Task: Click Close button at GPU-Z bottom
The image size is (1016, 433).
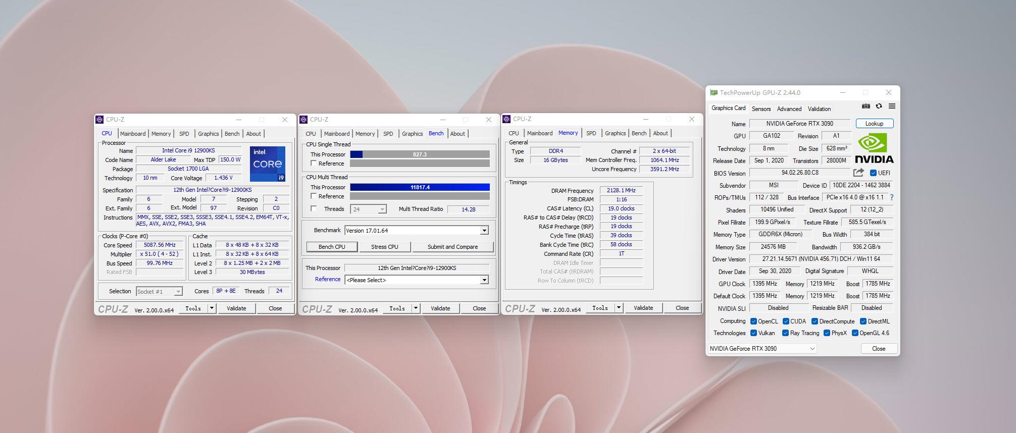Action: [879, 349]
